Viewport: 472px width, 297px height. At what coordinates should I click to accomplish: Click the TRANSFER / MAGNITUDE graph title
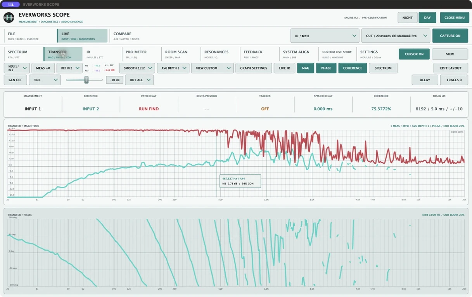[23, 126]
